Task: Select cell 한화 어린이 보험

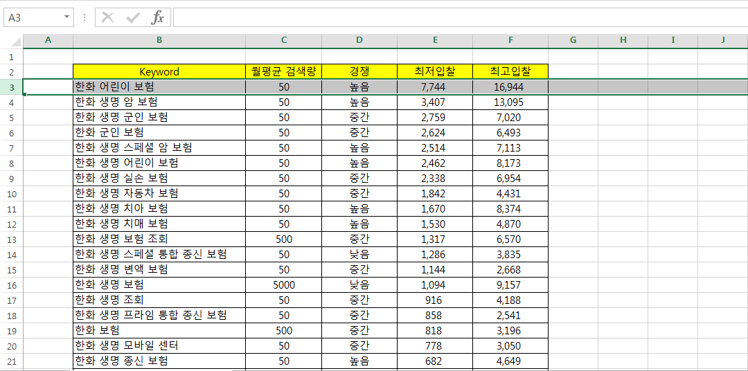Action: (159, 87)
